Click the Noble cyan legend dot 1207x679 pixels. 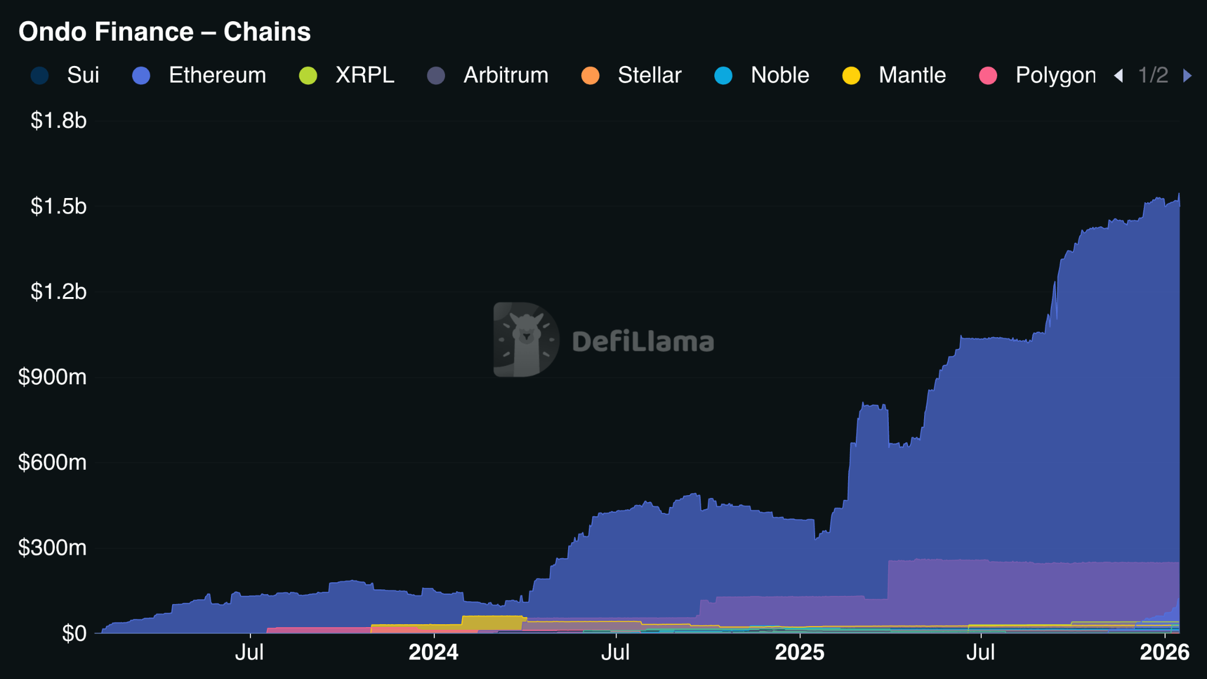(x=723, y=76)
